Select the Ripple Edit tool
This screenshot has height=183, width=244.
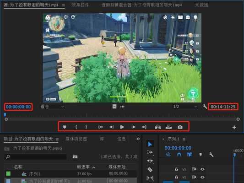tap(150, 161)
